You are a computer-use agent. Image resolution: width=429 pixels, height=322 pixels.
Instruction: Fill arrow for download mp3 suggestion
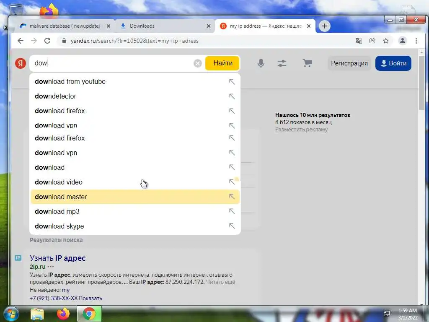pos(232,211)
